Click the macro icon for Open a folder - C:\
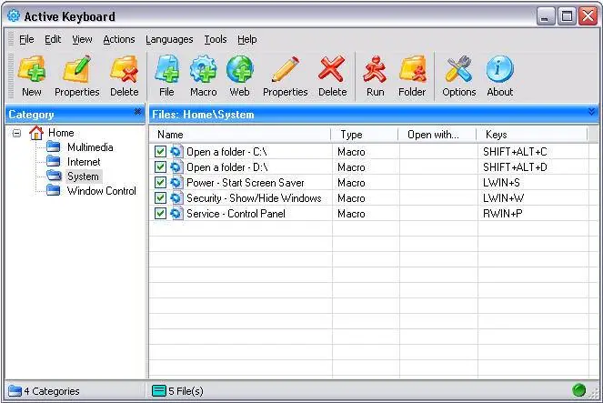 click(x=176, y=152)
